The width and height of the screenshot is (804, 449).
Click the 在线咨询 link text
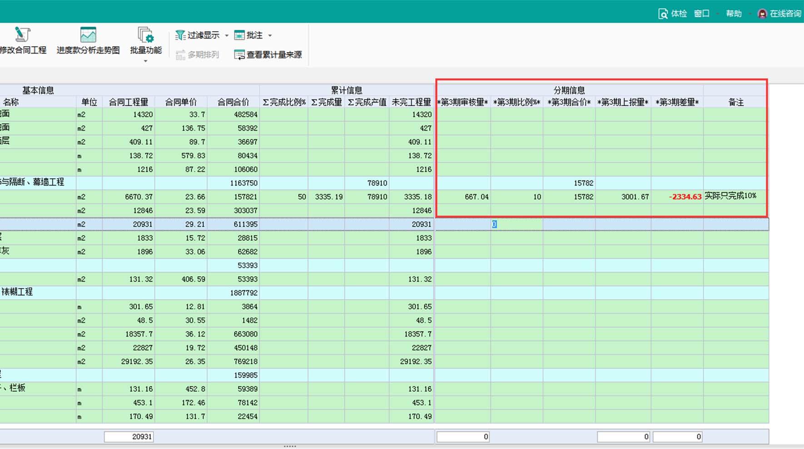pyautogui.click(x=785, y=14)
